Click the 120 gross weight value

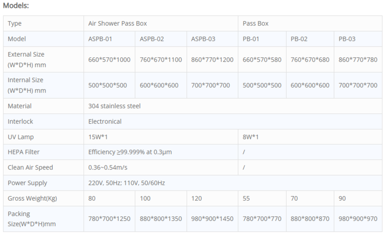(x=196, y=198)
